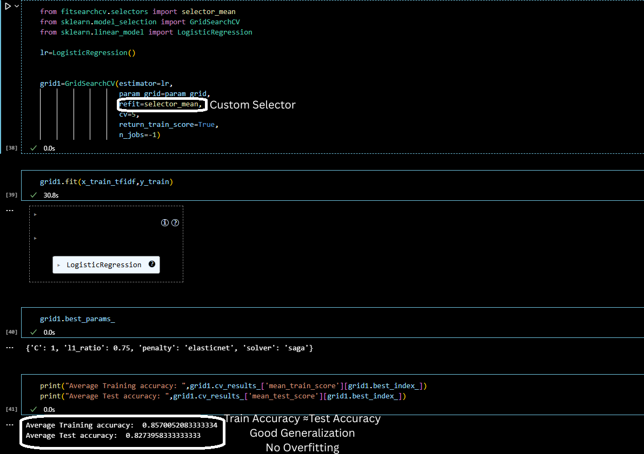Click the LogisticRegression import line

pyautogui.click(x=146, y=32)
